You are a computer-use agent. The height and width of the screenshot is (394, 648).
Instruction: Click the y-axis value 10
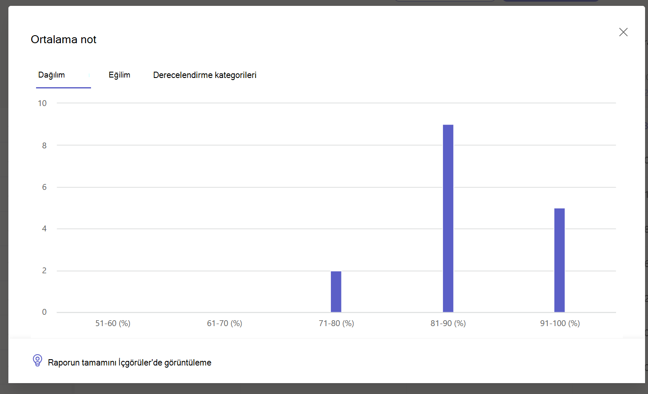point(42,103)
